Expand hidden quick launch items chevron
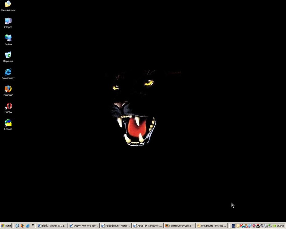This screenshot has width=286, height=229. 33,225
